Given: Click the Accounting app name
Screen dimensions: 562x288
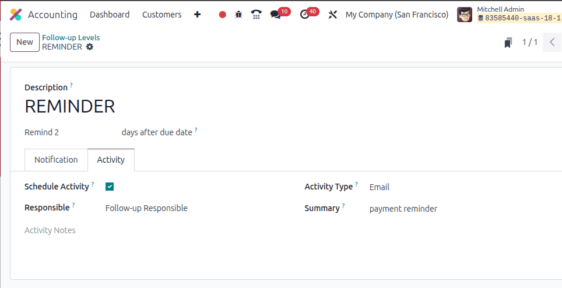Looking at the screenshot, I should [52, 15].
